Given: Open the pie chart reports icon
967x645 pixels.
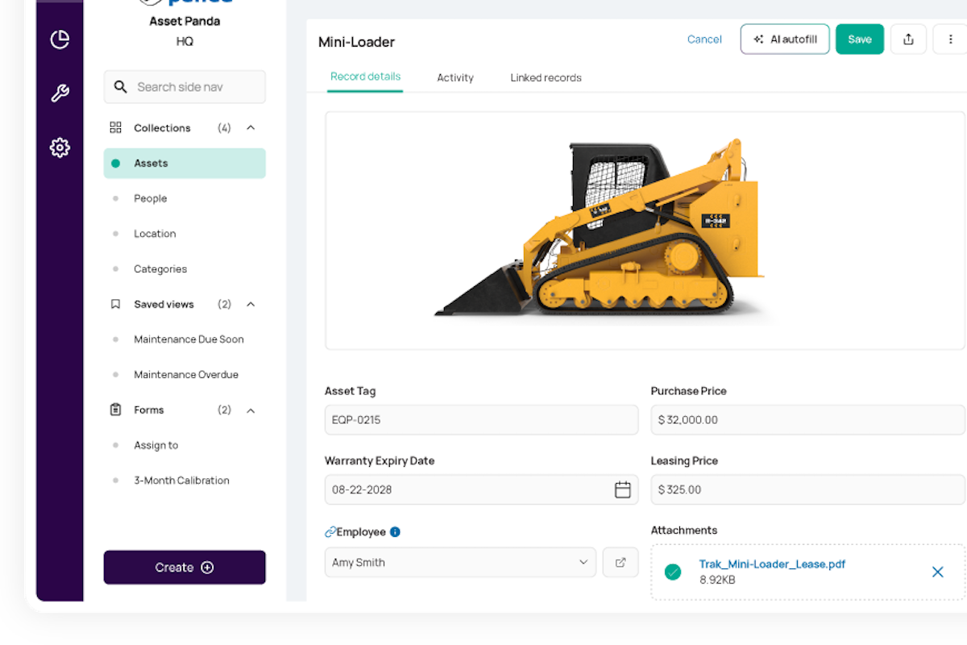Looking at the screenshot, I should pyautogui.click(x=60, y=40).
